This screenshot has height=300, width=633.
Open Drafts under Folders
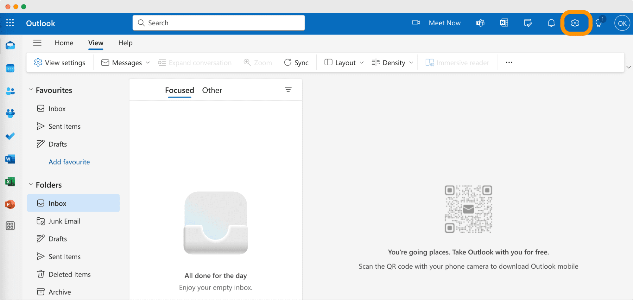73,239
